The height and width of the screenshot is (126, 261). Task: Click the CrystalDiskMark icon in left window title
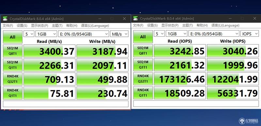(x=5, y=19)
